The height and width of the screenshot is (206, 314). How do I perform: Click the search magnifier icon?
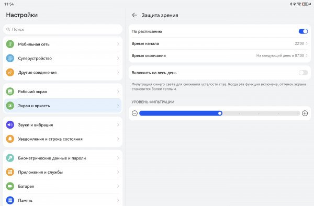(x=8, y=29)
